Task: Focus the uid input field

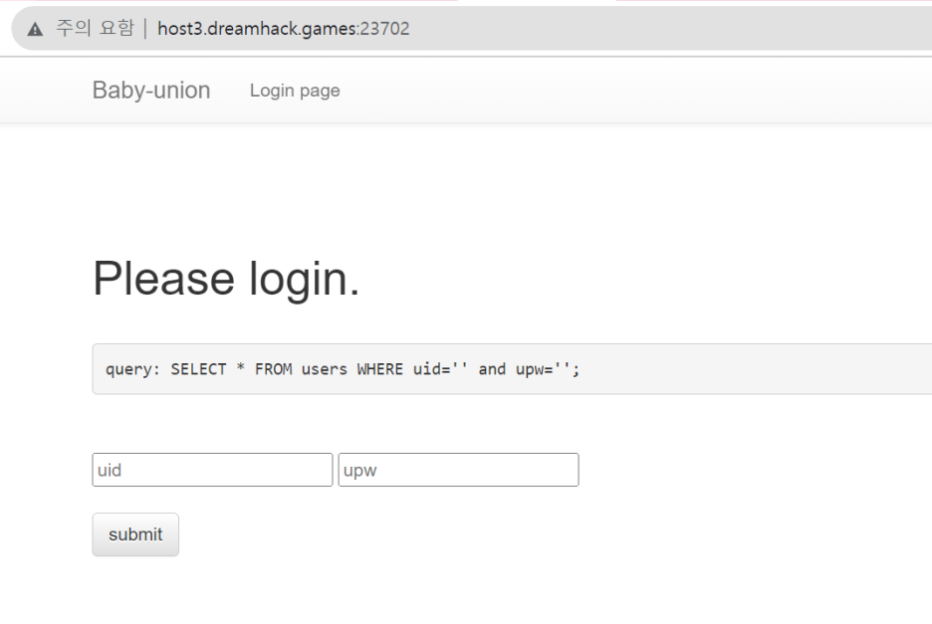Action: pos(212,470)
